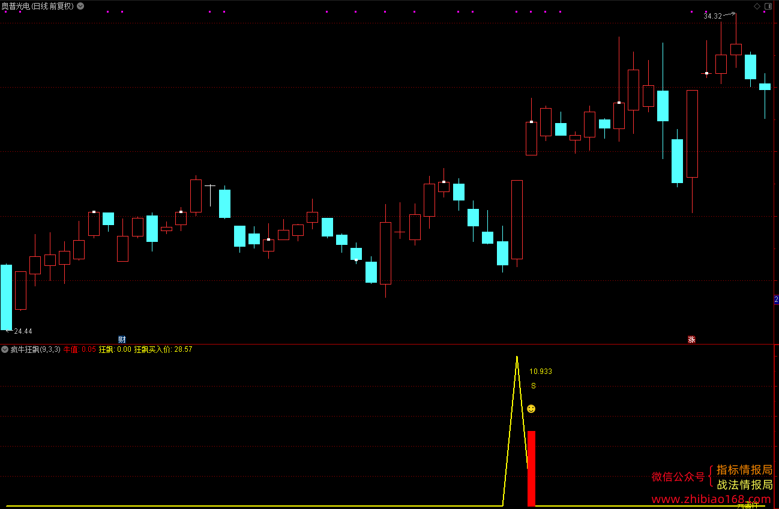Click the 狂飙买入价: 28.57 readout
The height and width of the screenshot is (509, 779).
click(x=163, y=349)
